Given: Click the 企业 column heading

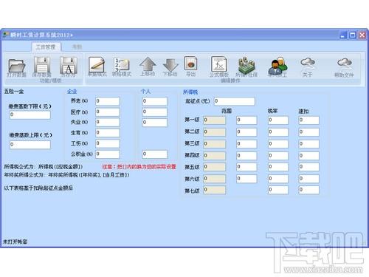Looking at the screenshot, I should coord(72,92).
